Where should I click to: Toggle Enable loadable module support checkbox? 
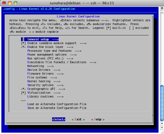click(23, 43)
